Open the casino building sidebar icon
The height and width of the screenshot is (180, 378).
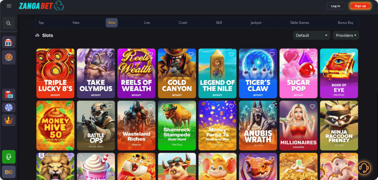(9, 42)
